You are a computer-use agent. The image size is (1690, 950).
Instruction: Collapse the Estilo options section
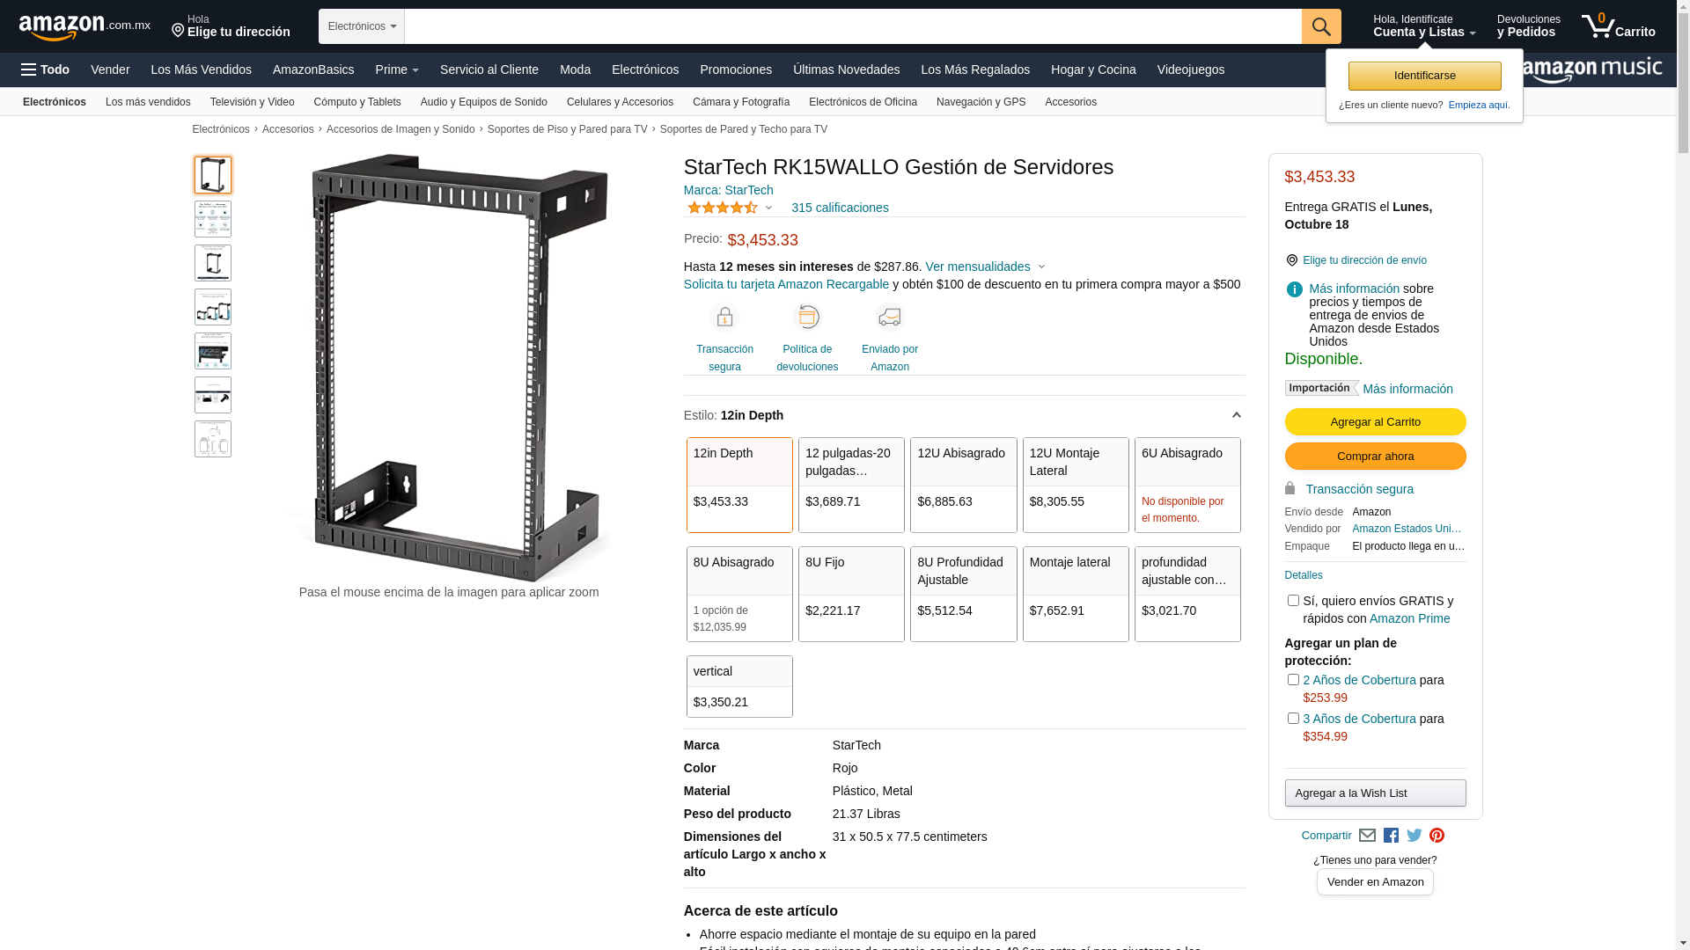click(1236, 415)
